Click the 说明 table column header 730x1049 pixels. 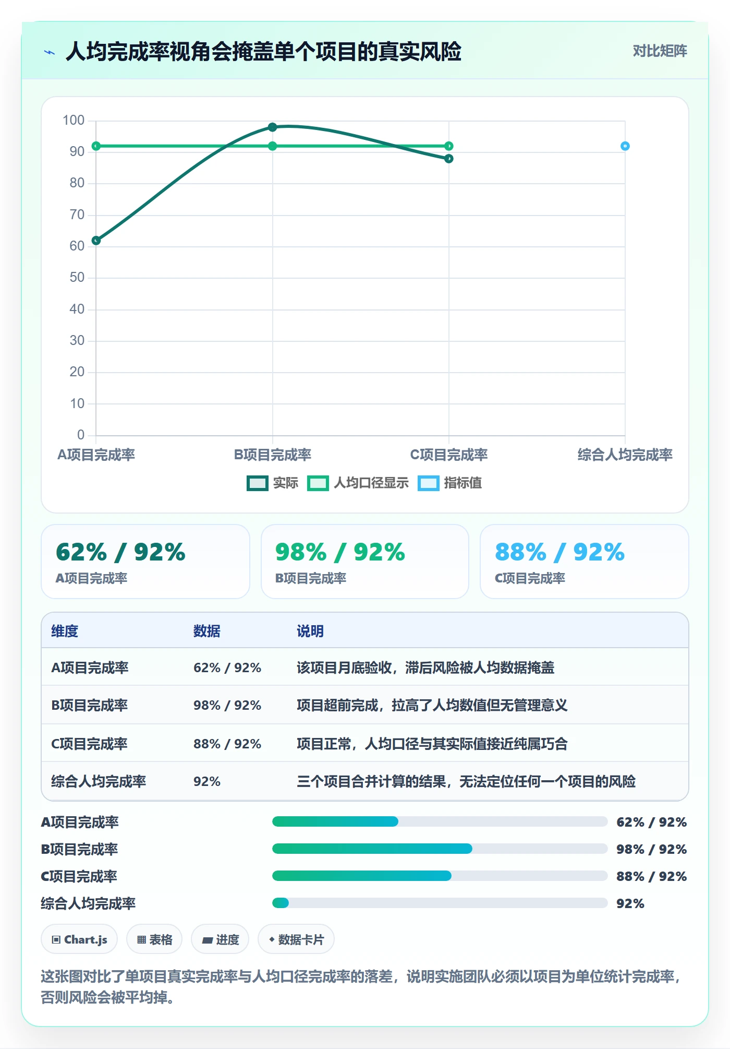(310, 631)
